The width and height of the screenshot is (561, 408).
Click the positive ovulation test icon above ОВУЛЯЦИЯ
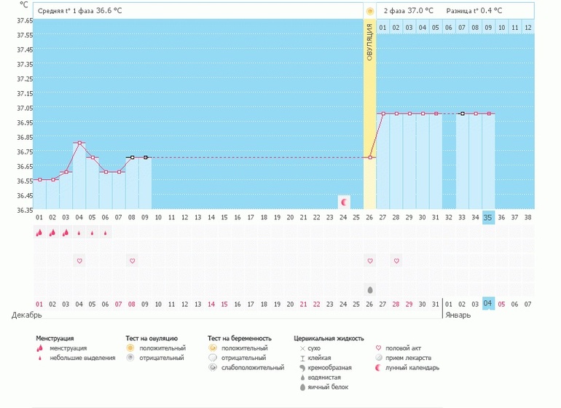pos(370,11)
